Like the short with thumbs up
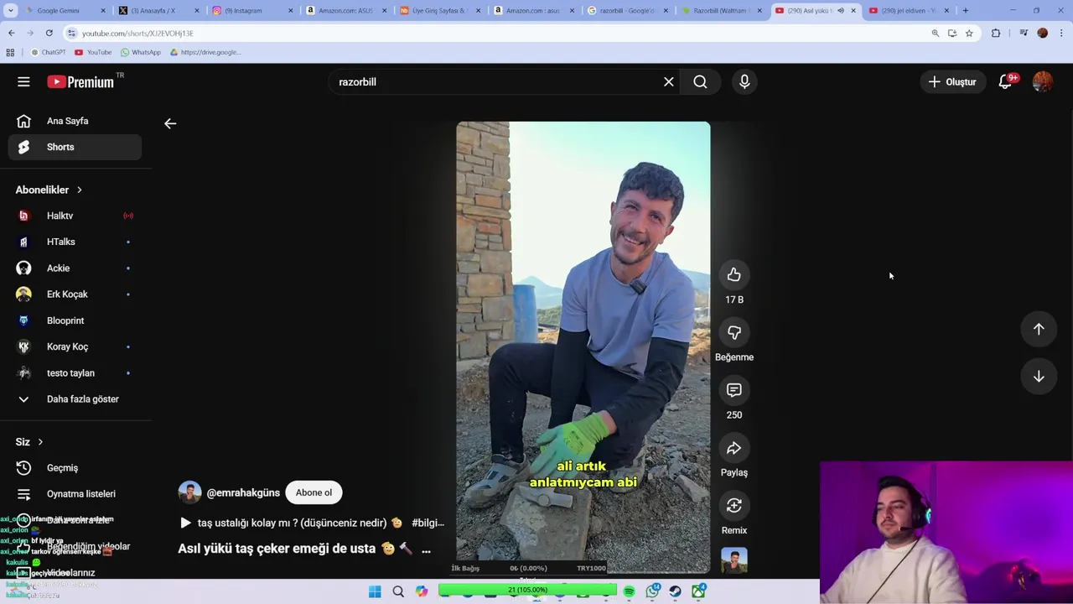 (733, 274)
